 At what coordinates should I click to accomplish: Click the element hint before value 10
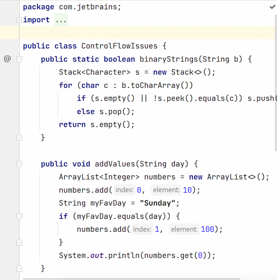[166, 190]
